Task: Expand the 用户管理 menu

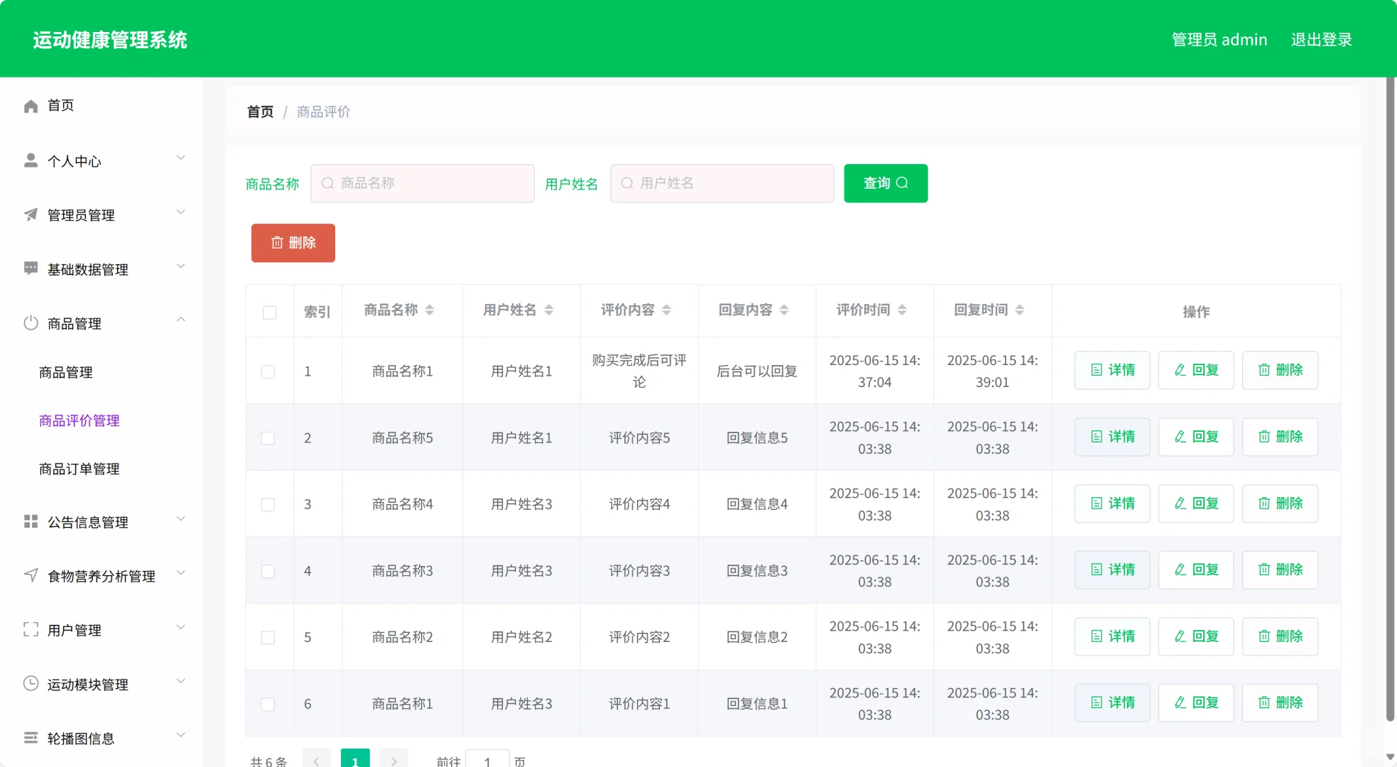Action: (x=182, y=626)
